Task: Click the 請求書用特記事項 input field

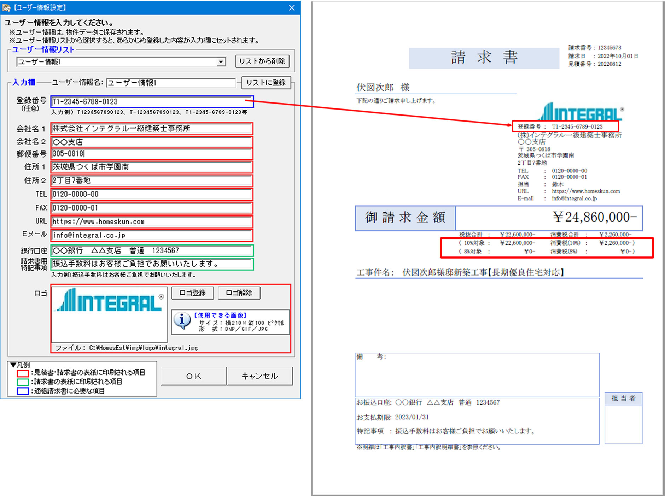Action: click(x=152, y=264)
